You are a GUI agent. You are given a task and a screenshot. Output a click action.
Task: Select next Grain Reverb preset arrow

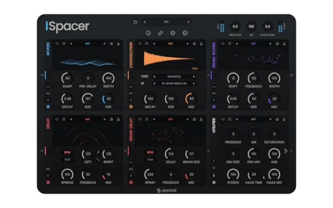tap(270, 44)
